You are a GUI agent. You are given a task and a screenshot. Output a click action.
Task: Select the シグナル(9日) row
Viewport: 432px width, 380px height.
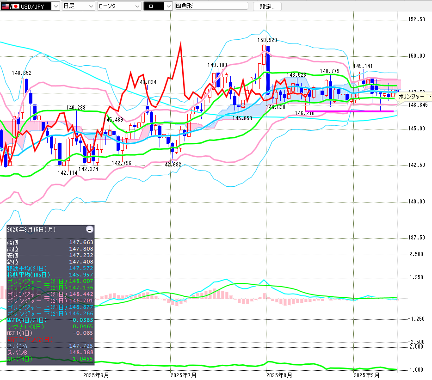pyautogui.click(x=50, y=326)
